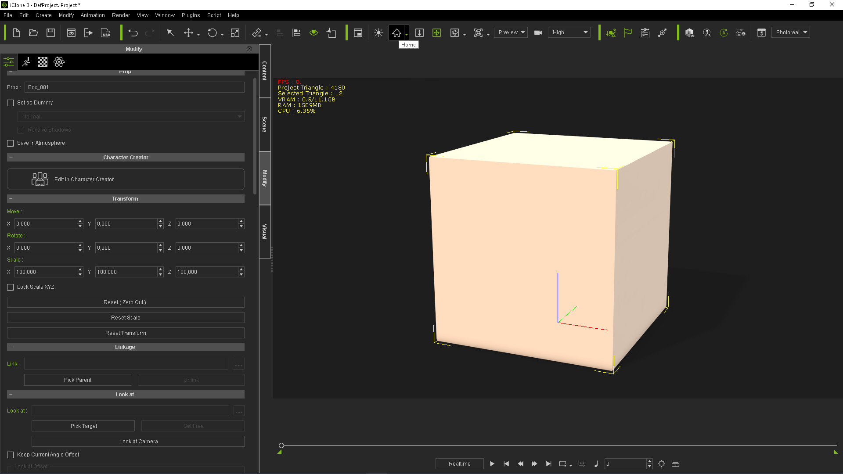Toggle the Eye visibility icon
The width and height of the screenshot is (843, 474).
click(x=314, y=32)
